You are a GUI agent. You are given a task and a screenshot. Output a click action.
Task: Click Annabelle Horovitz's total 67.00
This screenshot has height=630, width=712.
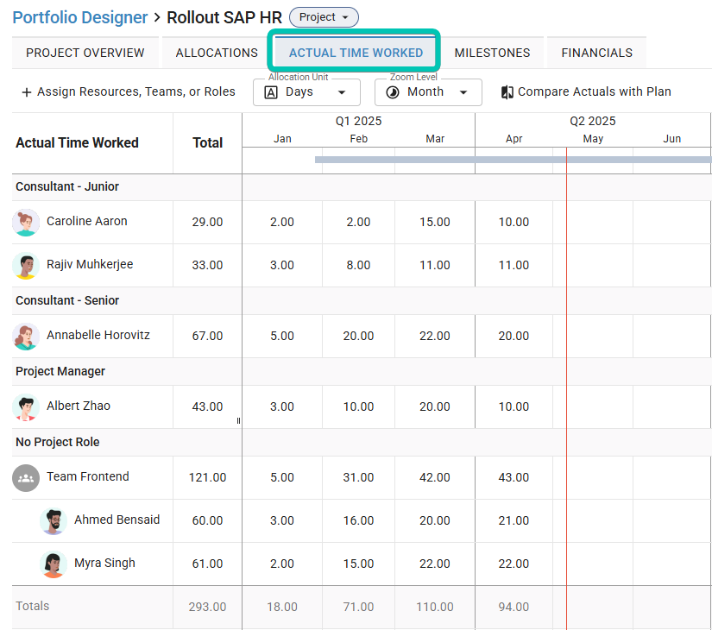pos(207,336)
